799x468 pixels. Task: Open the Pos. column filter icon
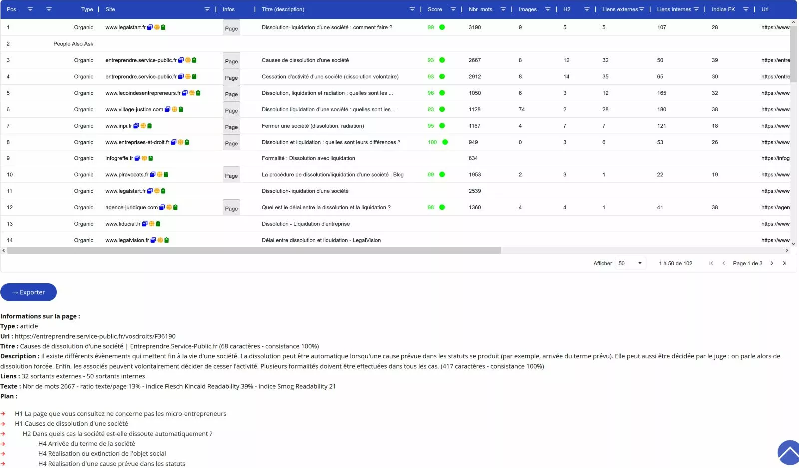[30, 9]
